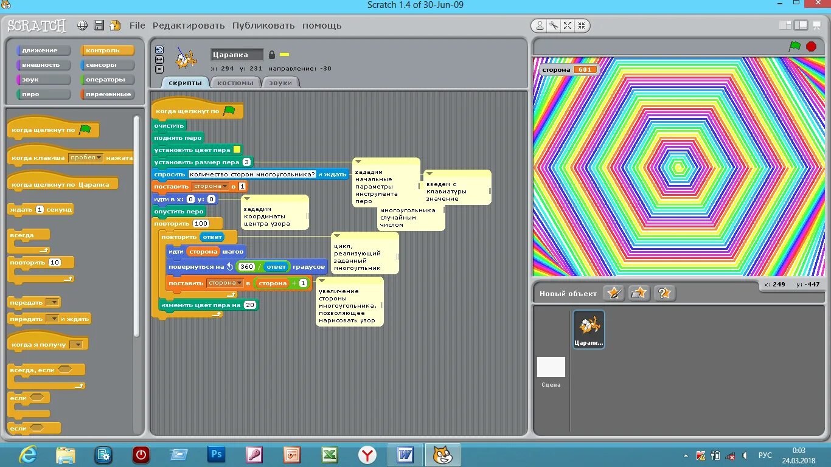Screen dimensions: 831x467
Task: Open the помощь menu
Action: click(322, 26)
